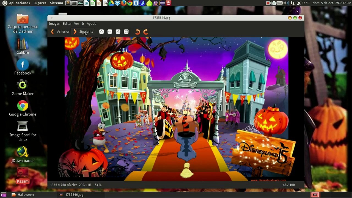Open the Editar menu
Viewport: 352px width, 198px height.
67,24
